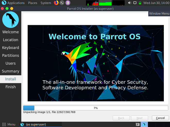Click the show desktop icon in bottom panel
The image size is (170, 127).
click(x=138, y=124)
